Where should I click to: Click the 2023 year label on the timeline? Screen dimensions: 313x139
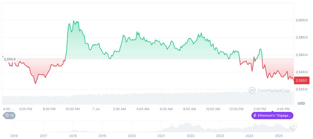click(x=220, y=136)
